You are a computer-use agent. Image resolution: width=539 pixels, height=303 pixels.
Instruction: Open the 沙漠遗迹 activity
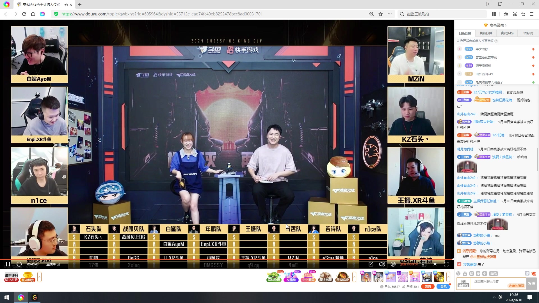point(342,277)
